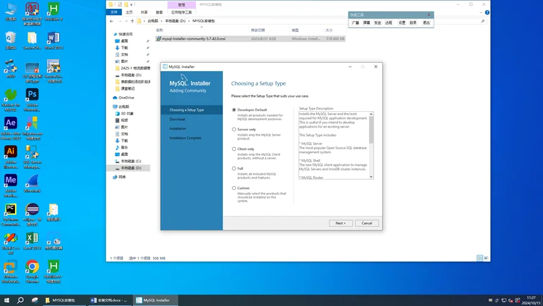The image size is (543, 306).
Task: Click 广播 in the floating toolbar
Action: click(356, 23)
